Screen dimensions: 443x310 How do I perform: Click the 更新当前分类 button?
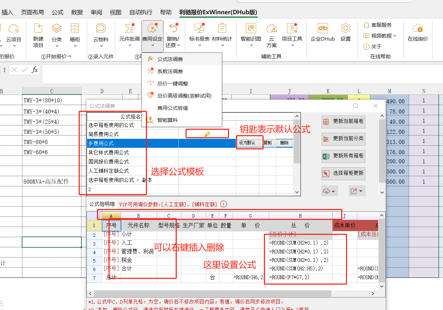[x=343, y=139]
